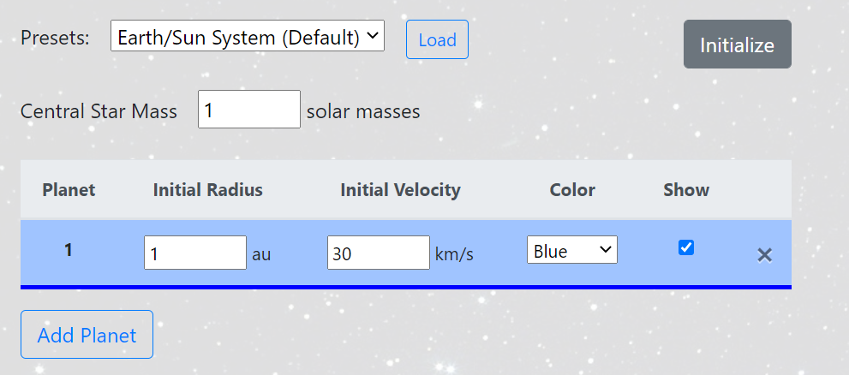
Task: Click the Initial Radius column header
Action: [x=208, y=189]
